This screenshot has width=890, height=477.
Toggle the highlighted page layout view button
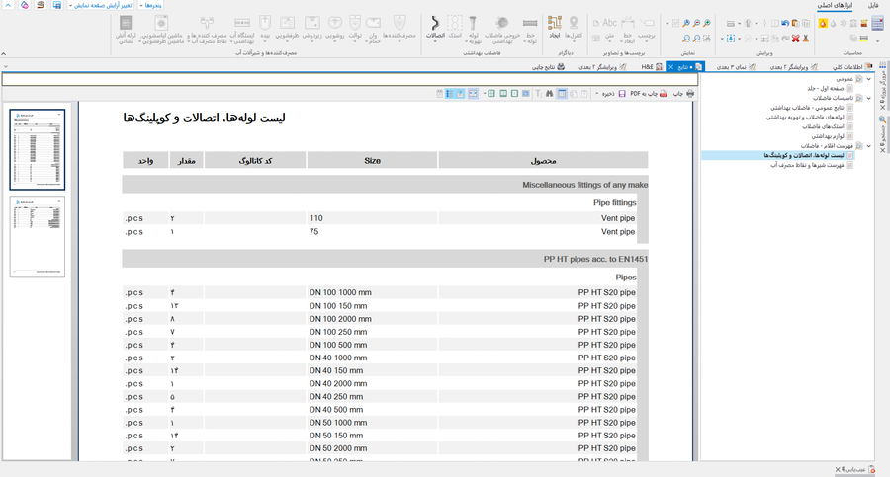562,93
